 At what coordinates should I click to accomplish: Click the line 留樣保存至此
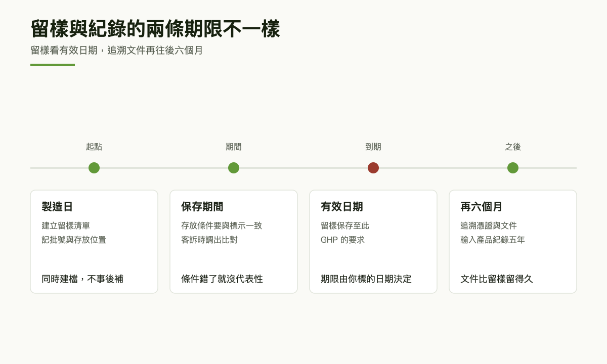(x=345, y=225)
